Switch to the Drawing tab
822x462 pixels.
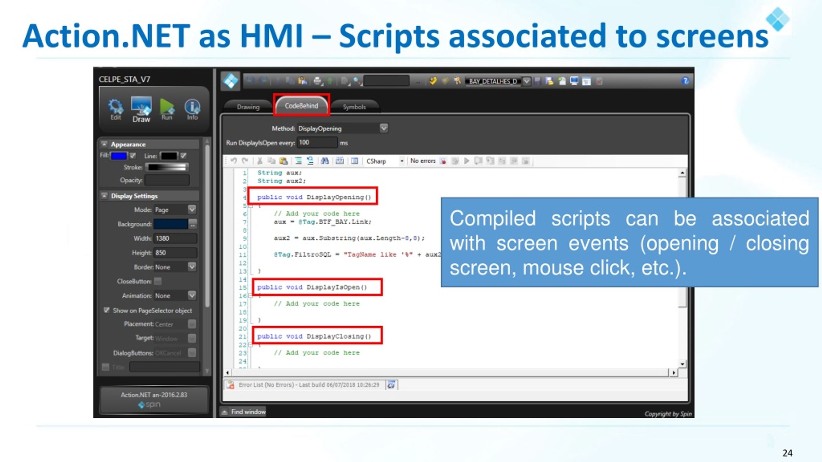[x=248, y=107]
